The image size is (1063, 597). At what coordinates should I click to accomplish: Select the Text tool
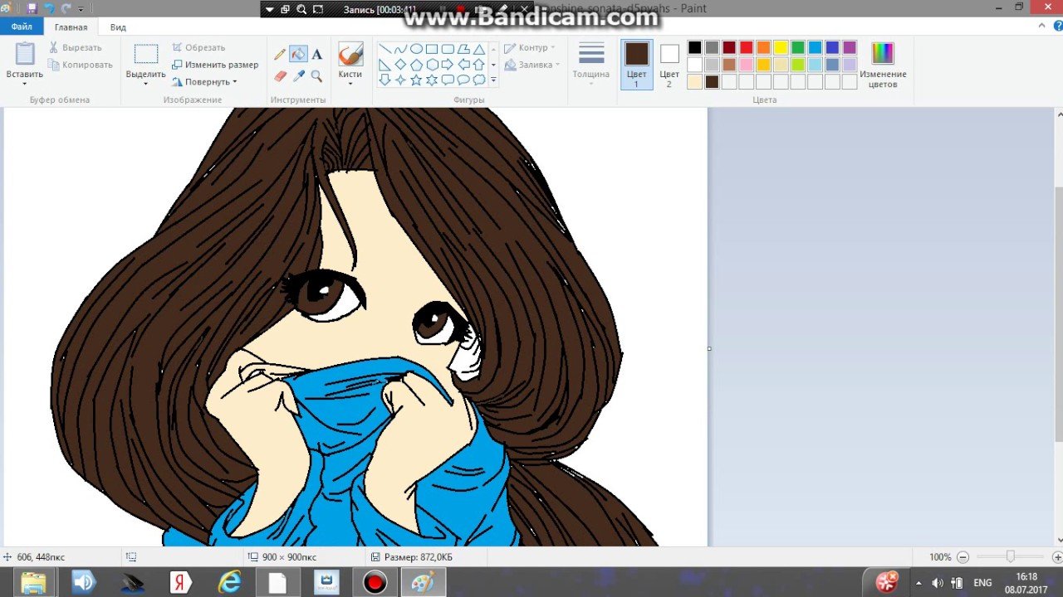[x=316, y=55]
